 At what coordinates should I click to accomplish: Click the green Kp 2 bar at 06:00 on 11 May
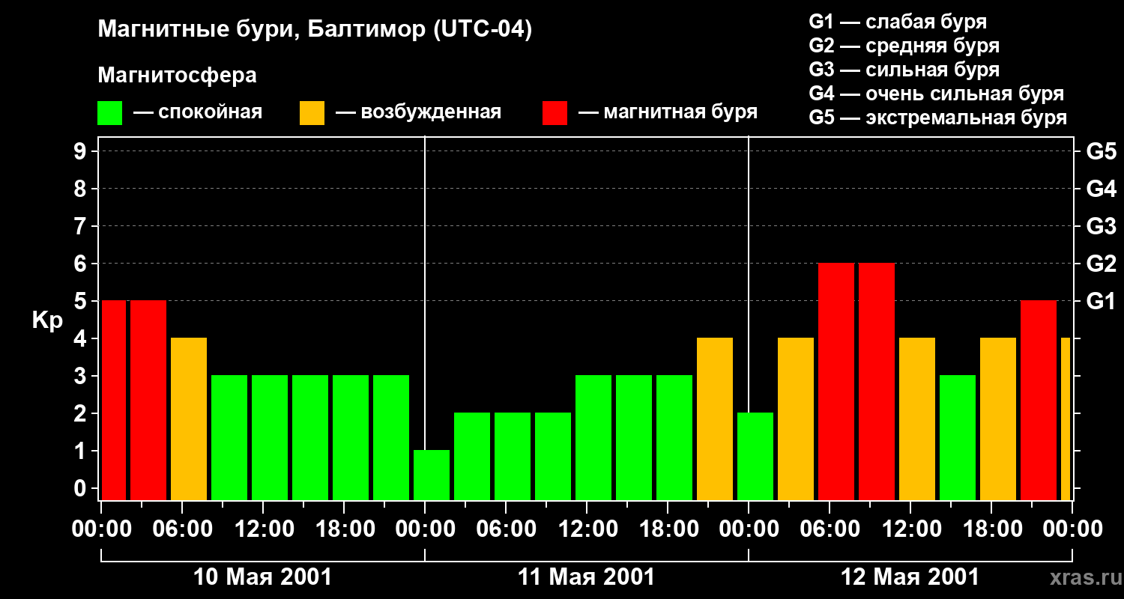[x=513, y=456]
